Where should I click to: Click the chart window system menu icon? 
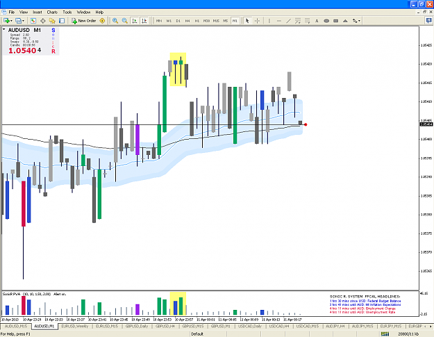[x=4, y=13]
